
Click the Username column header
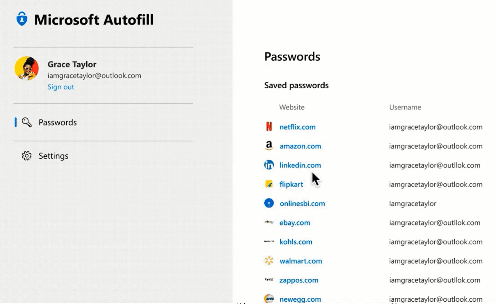405,107
